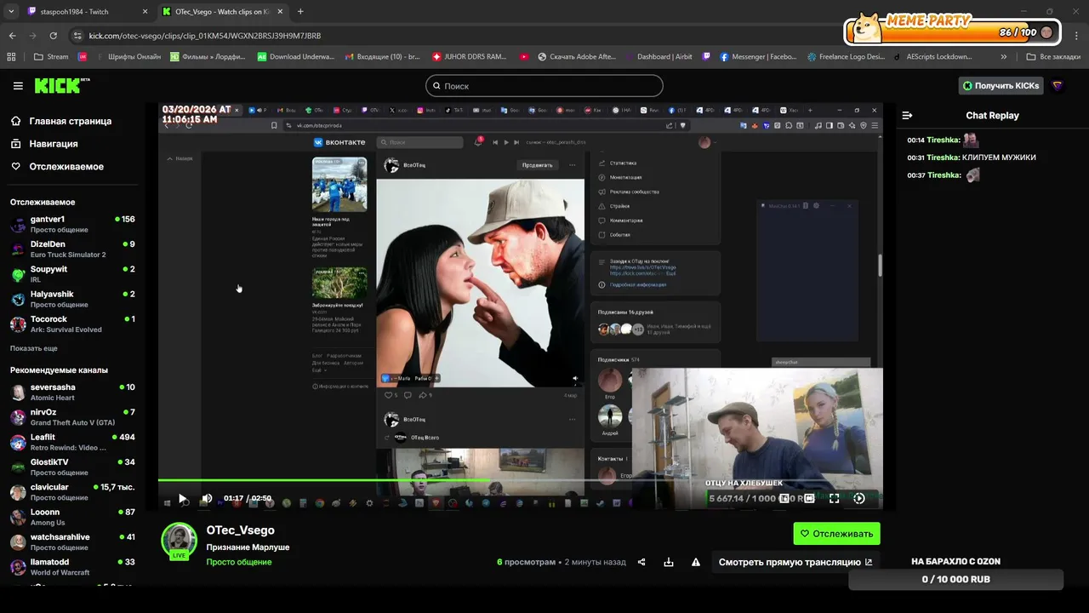Open Смотреть прямую трансляцию live link
1089x613 pixels.
795,562
